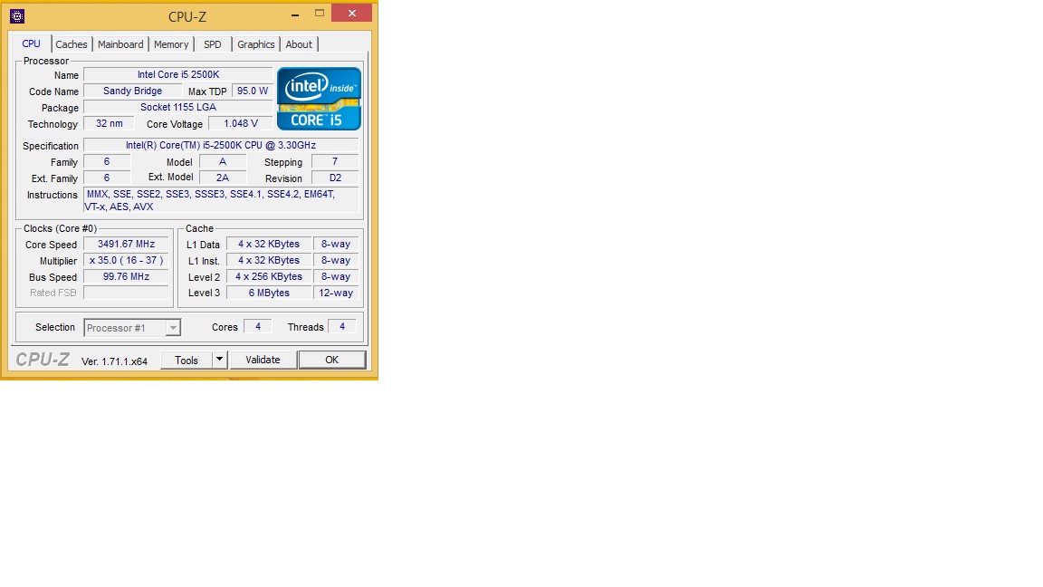The image size is (1043, 587).
Task: Click the Core Voltage value '1.048 V'
Action: (240, 123)
